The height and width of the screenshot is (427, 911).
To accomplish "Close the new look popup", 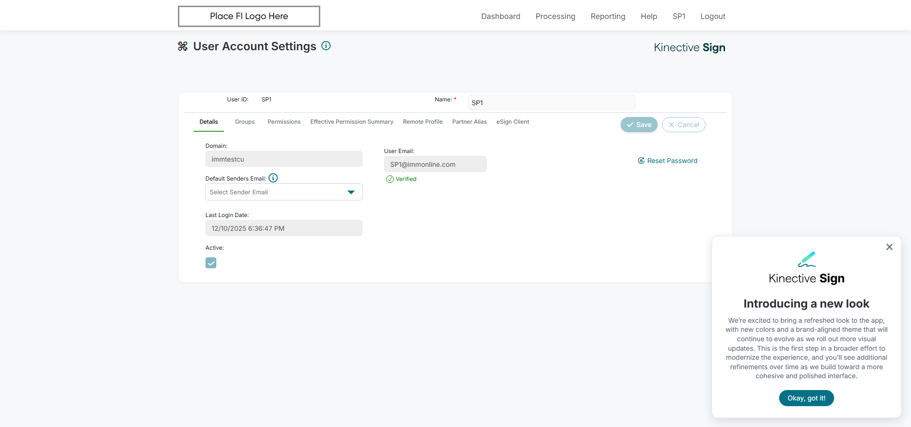I will (x=889, y=247).
